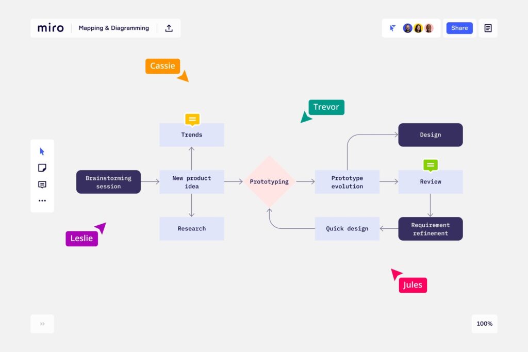
Task: Click the export upload icon
Action: pos(169,28)
